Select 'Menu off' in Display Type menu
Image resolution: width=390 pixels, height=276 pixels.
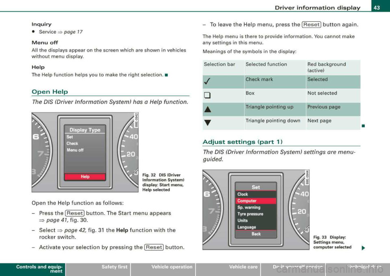point(75,150)
